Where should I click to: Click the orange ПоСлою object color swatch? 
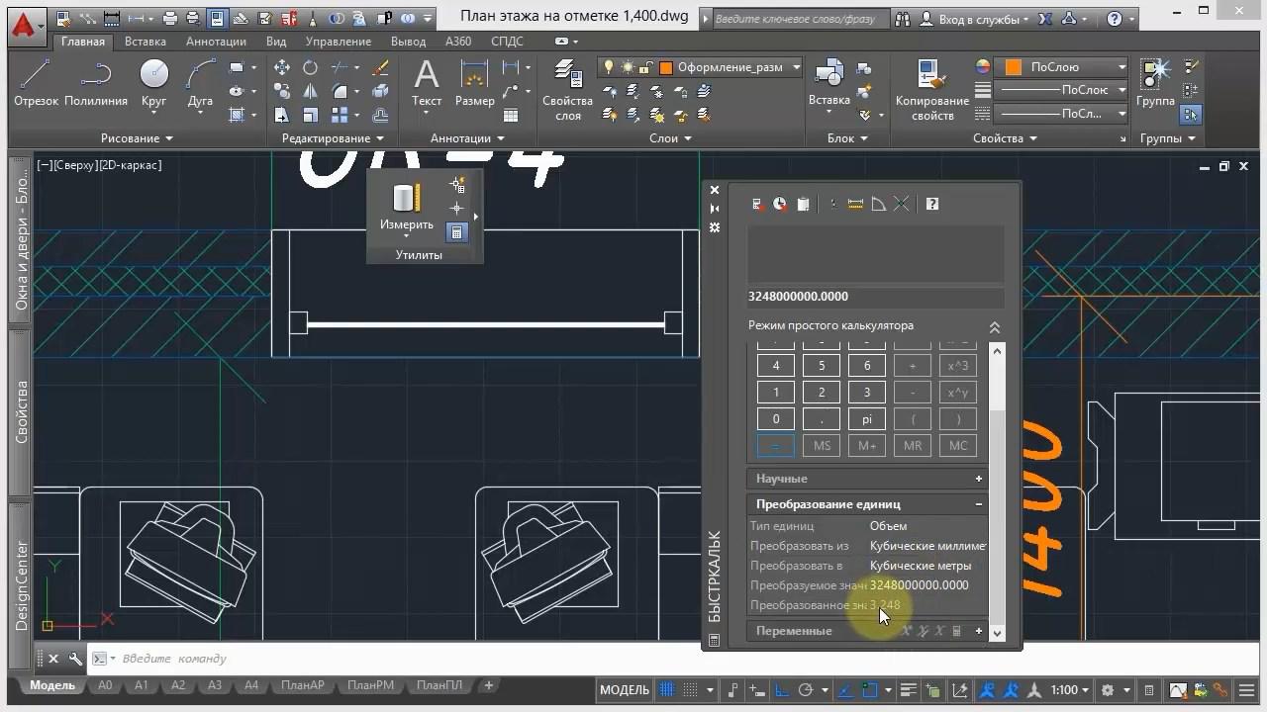1013,67
